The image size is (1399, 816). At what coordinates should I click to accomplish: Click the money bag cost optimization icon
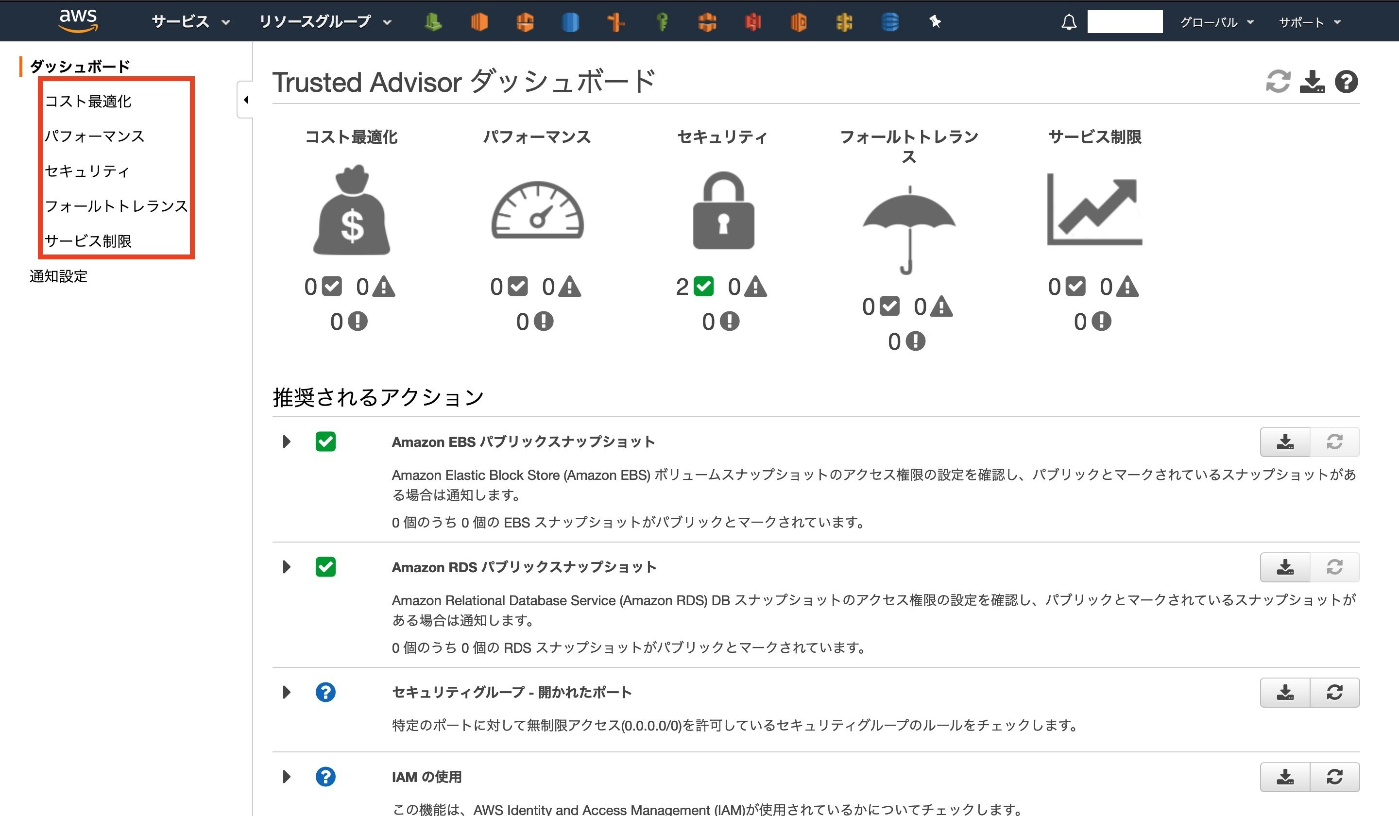pos(351,210)
